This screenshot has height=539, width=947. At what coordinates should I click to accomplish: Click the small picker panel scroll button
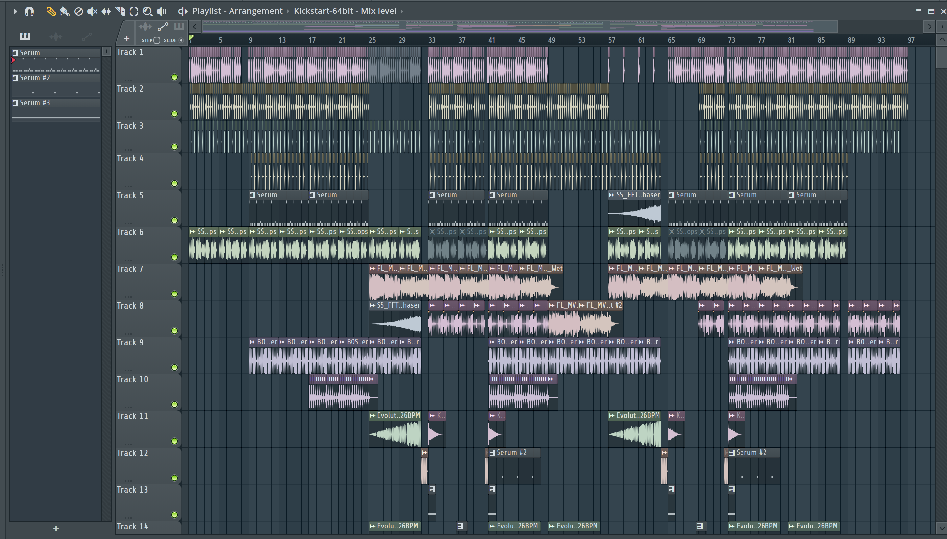tap(106, 51)
